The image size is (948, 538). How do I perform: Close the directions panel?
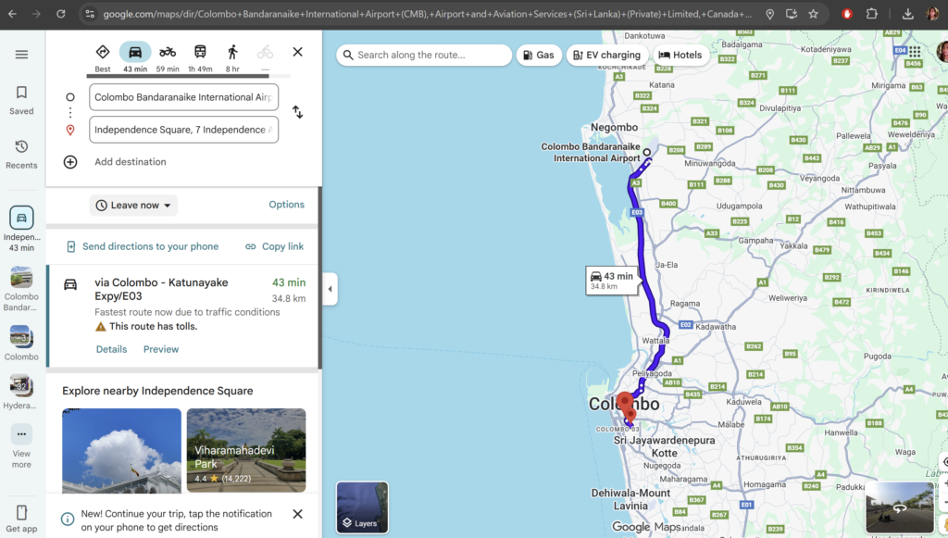tap(297, 52)
